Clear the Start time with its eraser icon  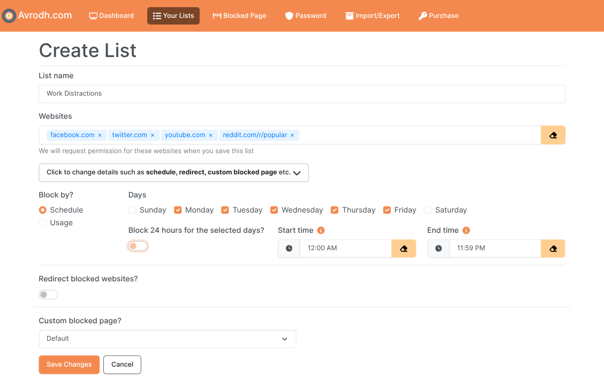(x=403, y=248)
